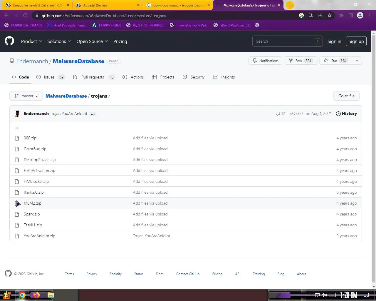Go up to parent directory via two dots

tap(17, 127)
